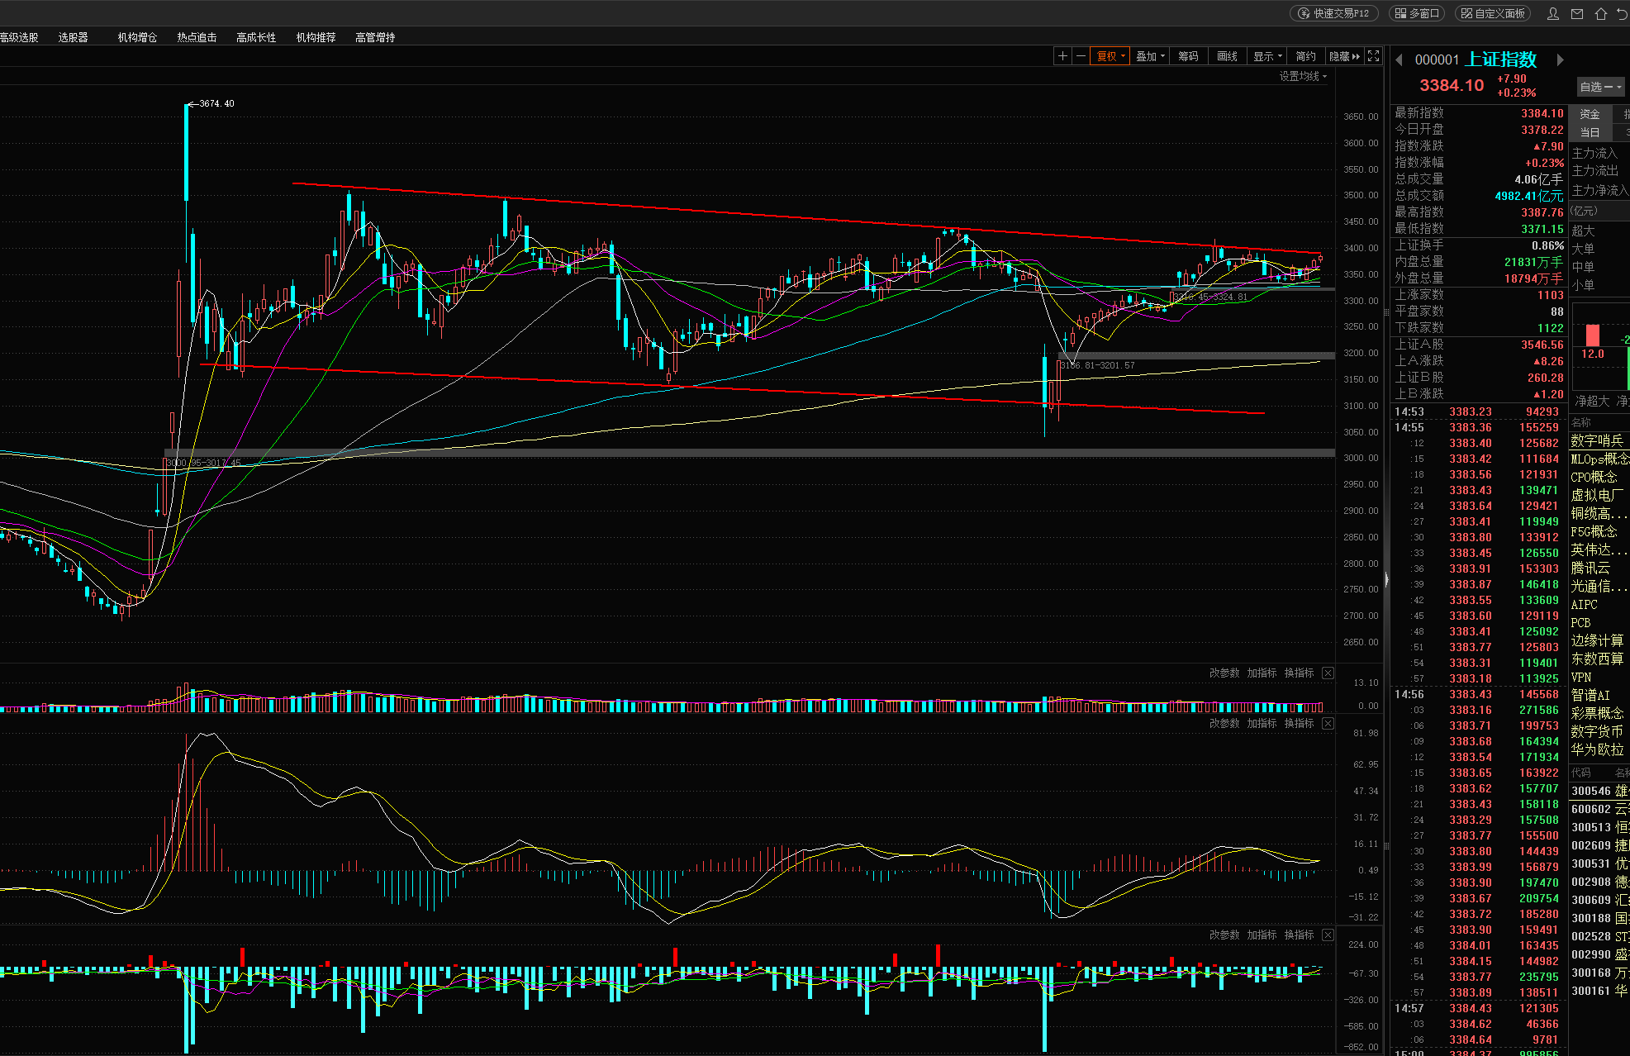Switch to 资金 tab

pyautogui.click(x=1590, y=114)
